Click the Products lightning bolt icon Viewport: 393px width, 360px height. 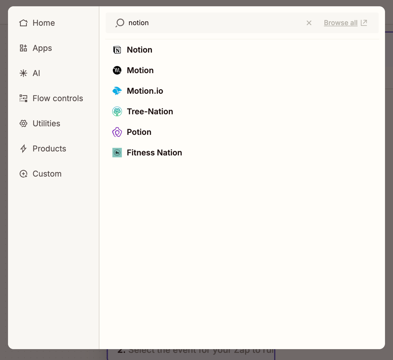point(23,149)
